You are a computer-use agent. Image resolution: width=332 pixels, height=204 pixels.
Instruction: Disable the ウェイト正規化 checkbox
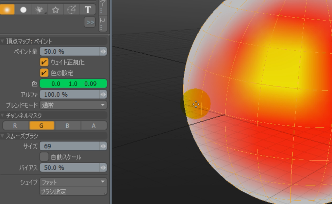click(x=44, y=62)
